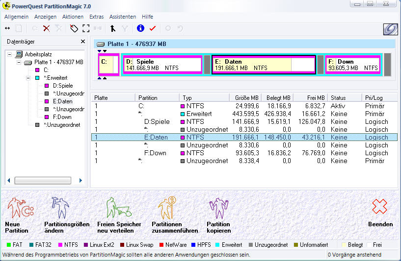The height and width of the screenshot is (261, 401).
Task: Click the Beenden red X icon
Action: pos(379,207)
